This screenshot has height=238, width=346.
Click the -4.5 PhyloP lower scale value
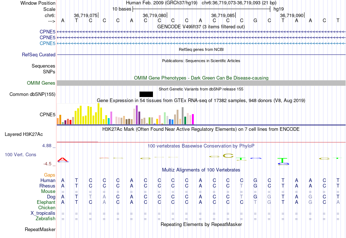click(47, 164)
